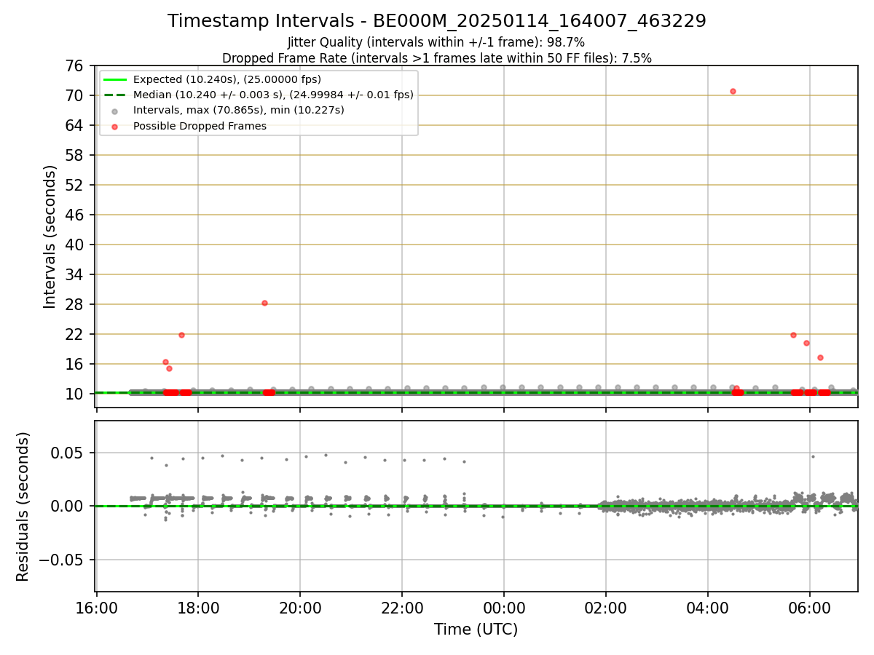The height and width of the screenshot is (655, 874).
Task: Click the x-axis tick label '18:00'
Action: (x=198, y=607)
